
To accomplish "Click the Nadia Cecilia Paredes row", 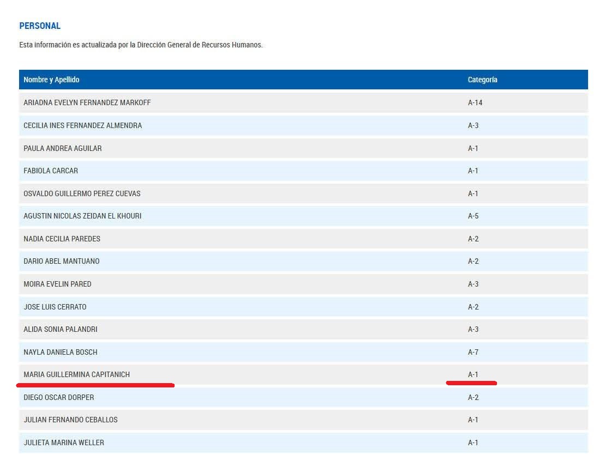I will 62,239.
